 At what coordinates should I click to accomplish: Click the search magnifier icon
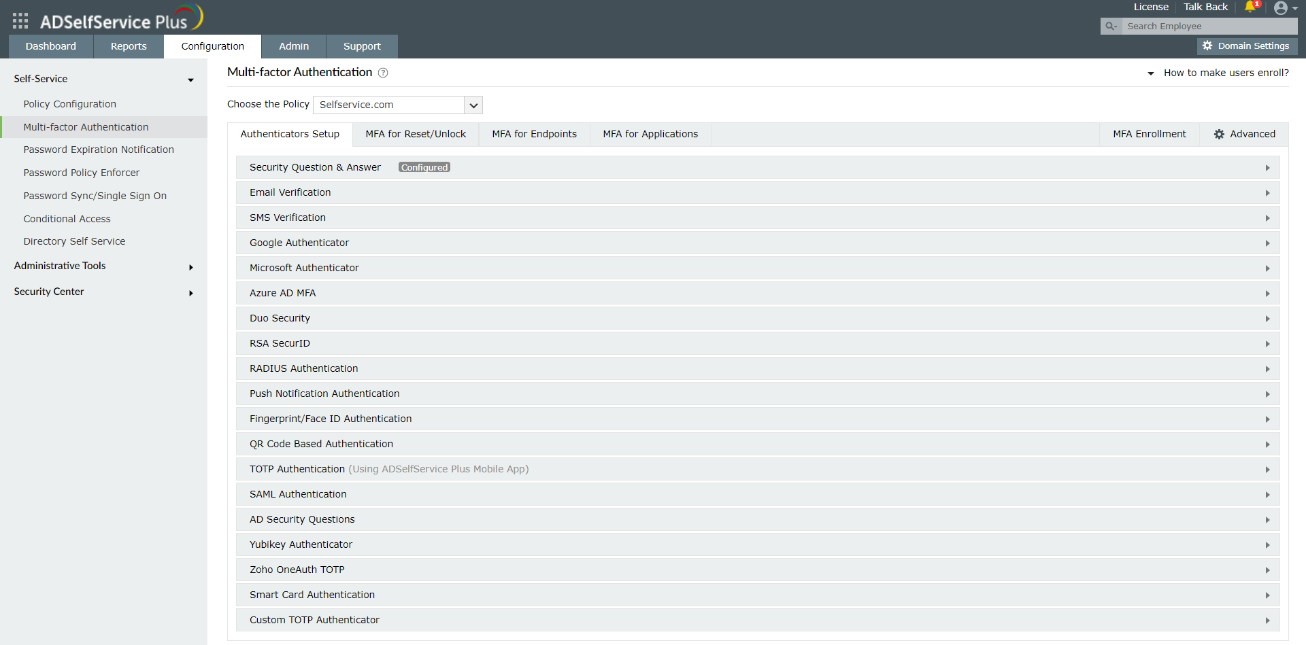pyautogui.click(x=1111, y=27)
